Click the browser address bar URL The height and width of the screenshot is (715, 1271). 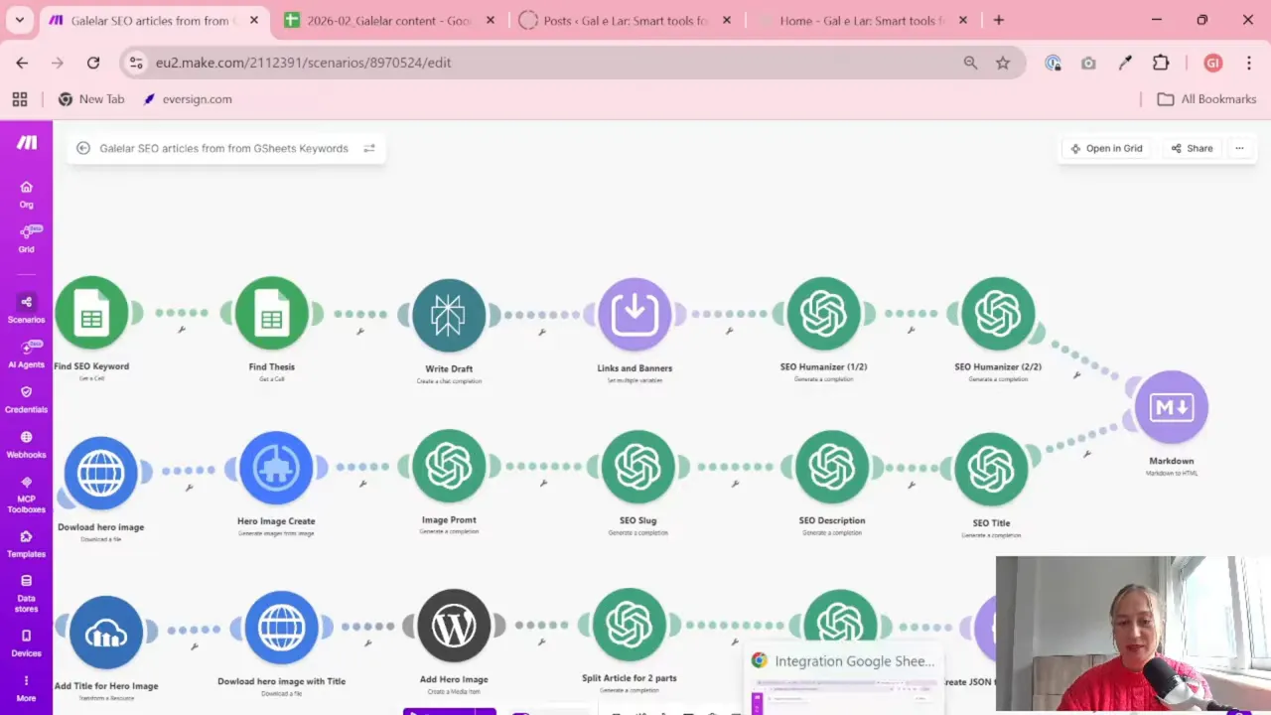tap(303, 63)
